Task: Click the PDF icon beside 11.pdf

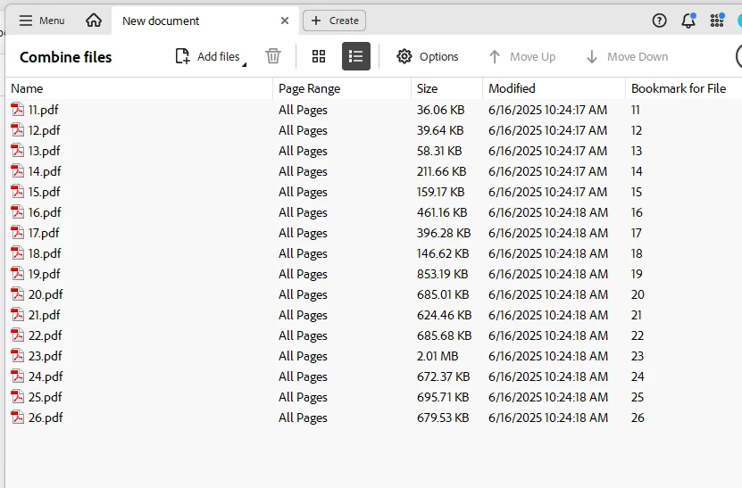Action: pyautogui.click(x=18, y=109)
